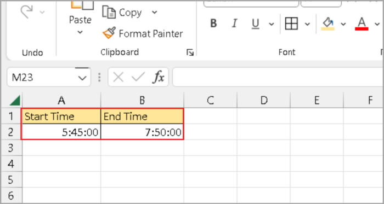
Task: Apply red Font Color
Action: tap(362, 24)
